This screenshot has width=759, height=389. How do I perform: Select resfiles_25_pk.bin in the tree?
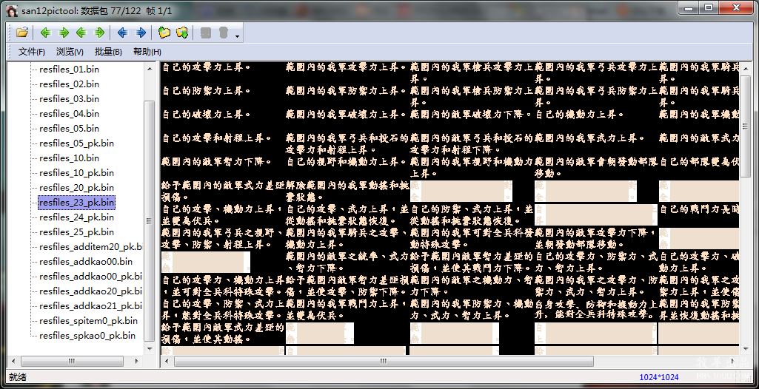tap(76, 232)
